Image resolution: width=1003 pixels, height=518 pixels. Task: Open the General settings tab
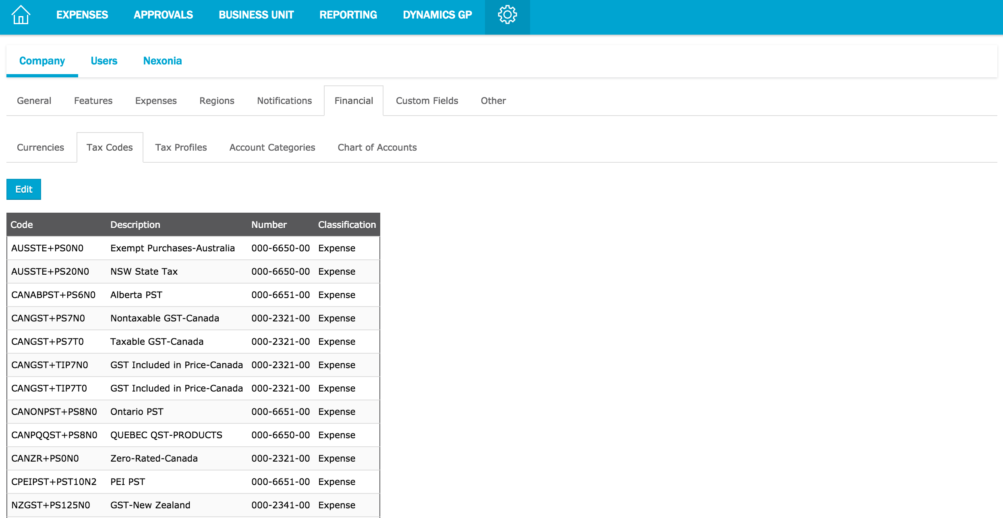pyautogui.click(x=34, y=101)
